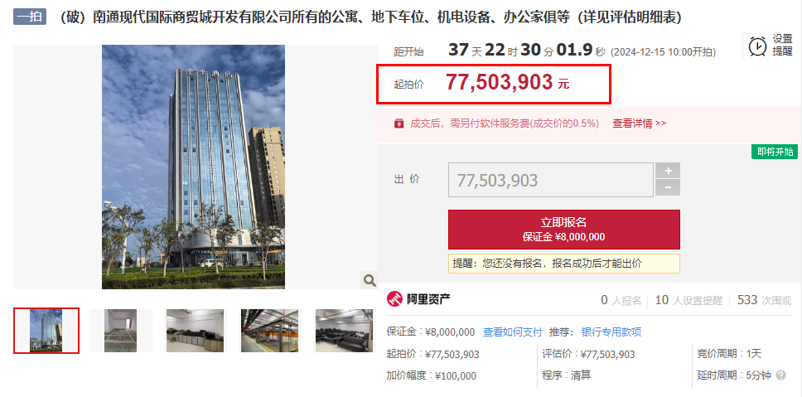Click the alarm clock reminder icon
Image resolution: width=802 pixels, height=397 pixels.
pos(757,46)
